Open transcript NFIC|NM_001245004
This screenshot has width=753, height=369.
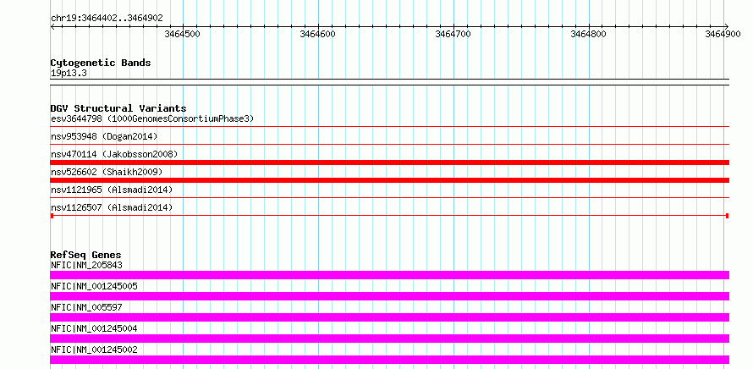94,328
